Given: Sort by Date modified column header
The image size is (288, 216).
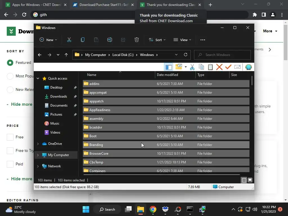Looking at the screenshot, I should pyautogui.click(x=175, y=75).
